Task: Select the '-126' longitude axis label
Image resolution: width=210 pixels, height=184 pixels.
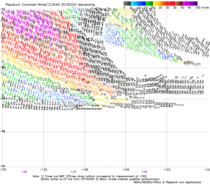Action: (126, 170)
